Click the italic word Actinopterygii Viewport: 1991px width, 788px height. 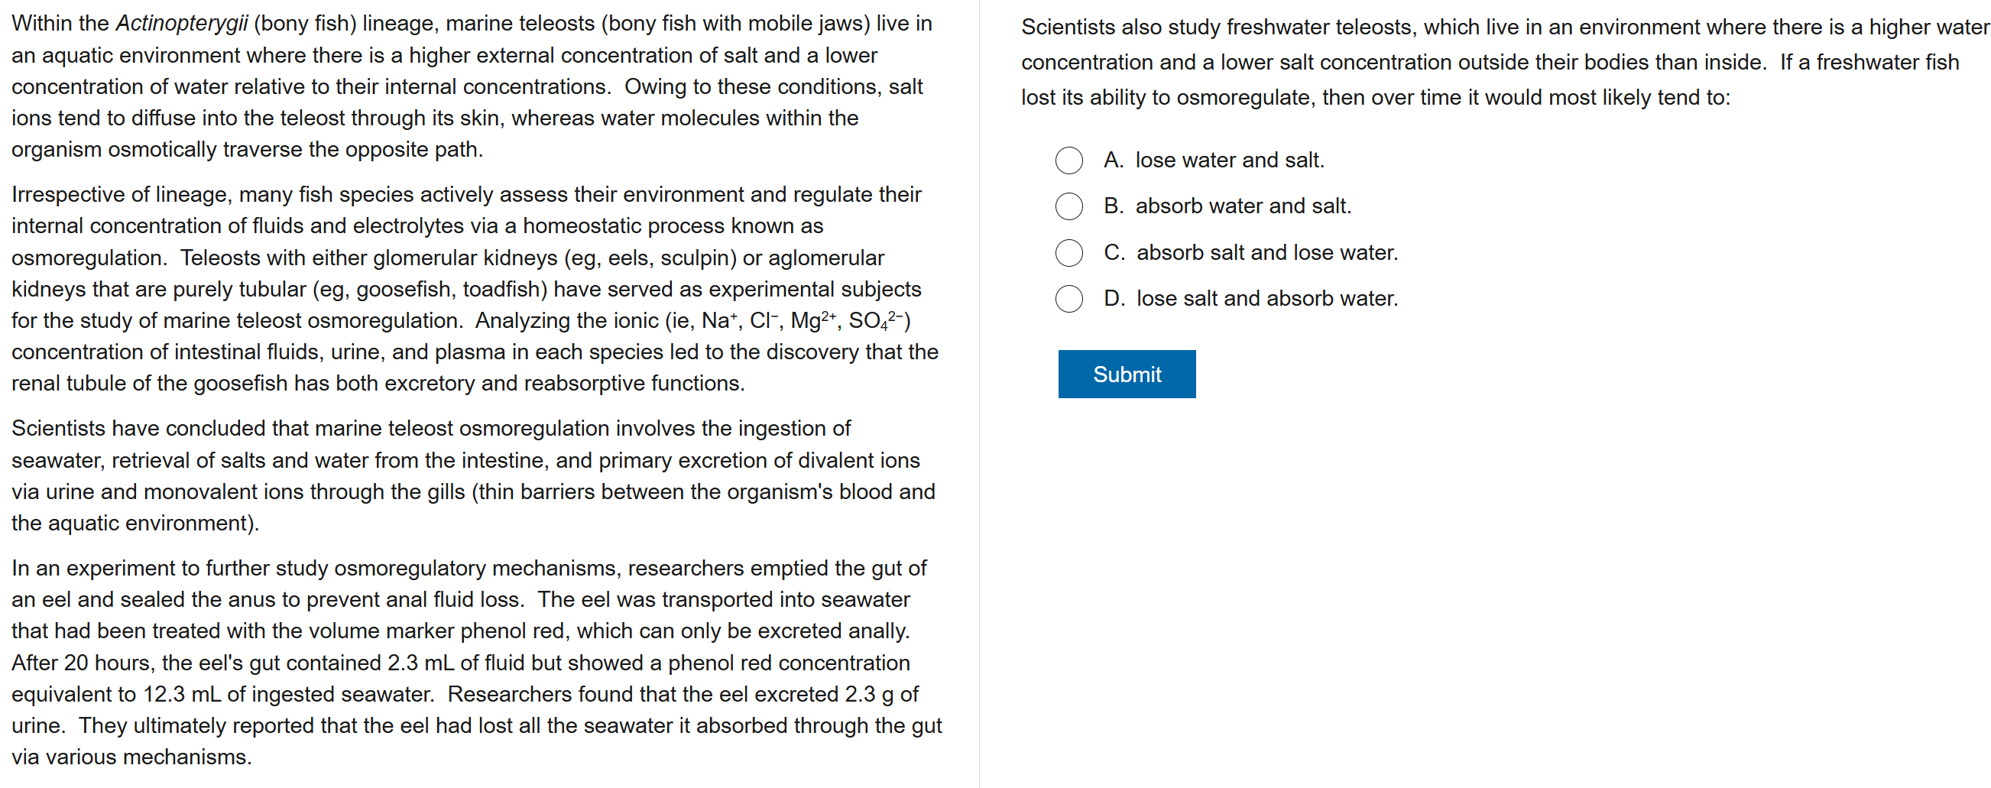pos(182,24)
